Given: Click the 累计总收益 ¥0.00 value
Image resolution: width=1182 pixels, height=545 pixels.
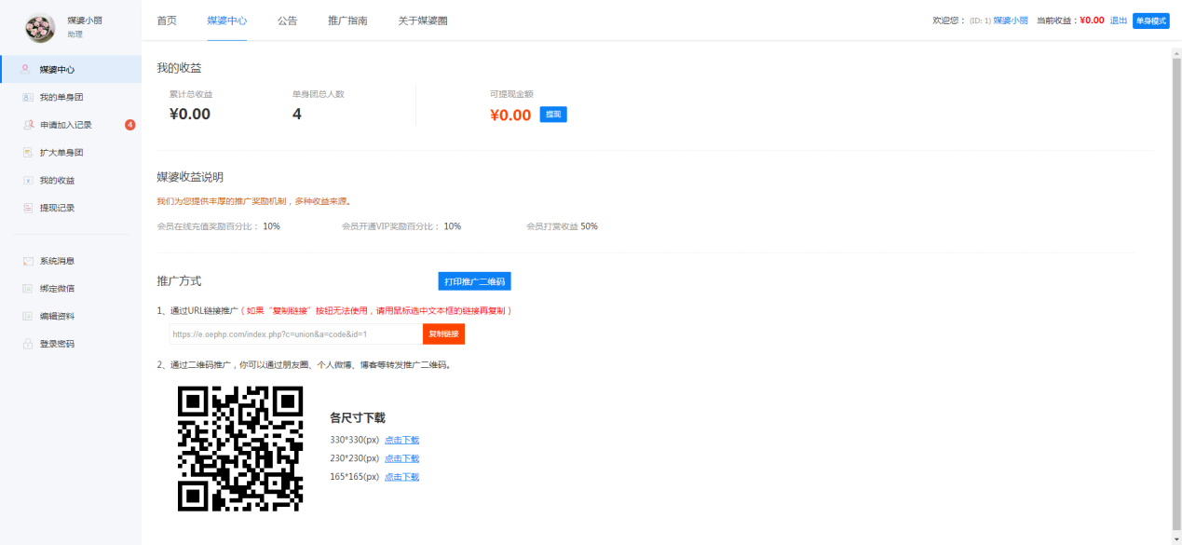Looking at the screenshot, I should 190,115.
